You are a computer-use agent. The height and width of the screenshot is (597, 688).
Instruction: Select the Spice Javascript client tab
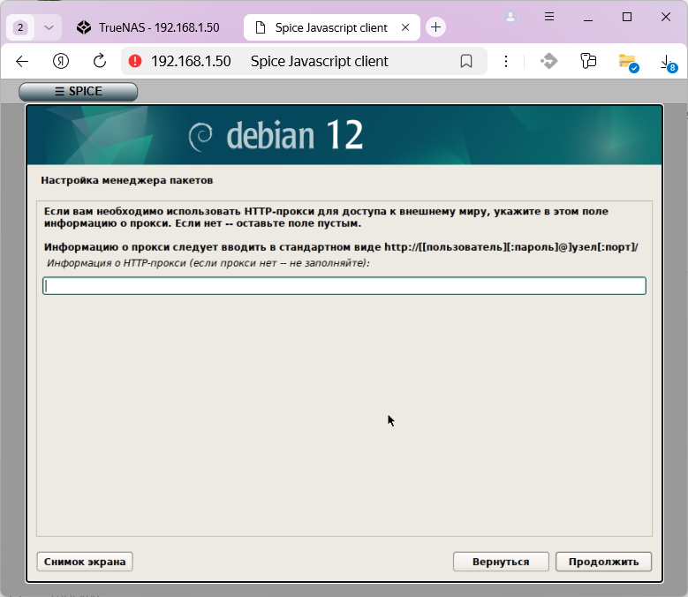click(331, 27)
